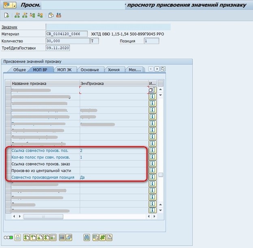
Task: Open info for Ссылка совместно произв. заказ row
Action: pyautogui.click(x=152, y=164)
